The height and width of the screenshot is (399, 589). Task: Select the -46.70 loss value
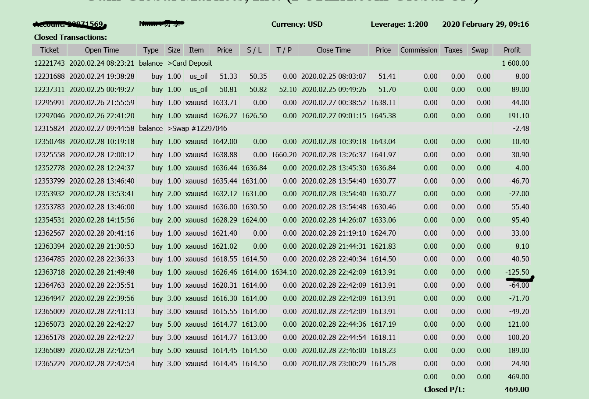point(519,181)
